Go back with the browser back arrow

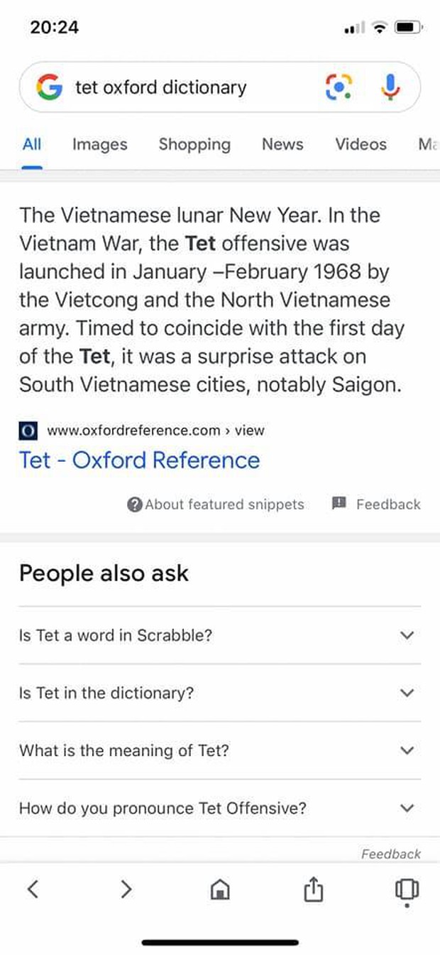pyautogui.click(x=32, y=888)
